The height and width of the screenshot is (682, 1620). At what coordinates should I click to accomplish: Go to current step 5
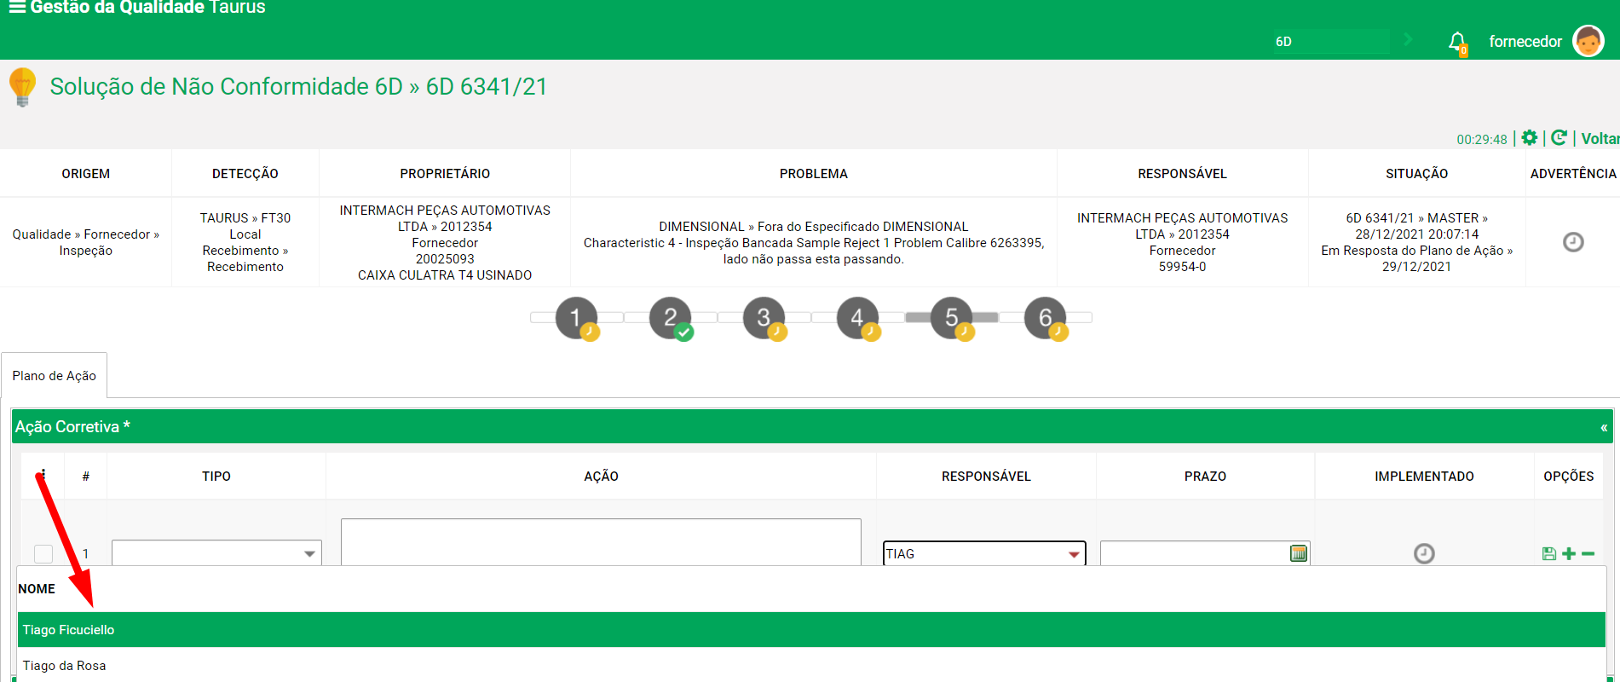click(952, 318)
